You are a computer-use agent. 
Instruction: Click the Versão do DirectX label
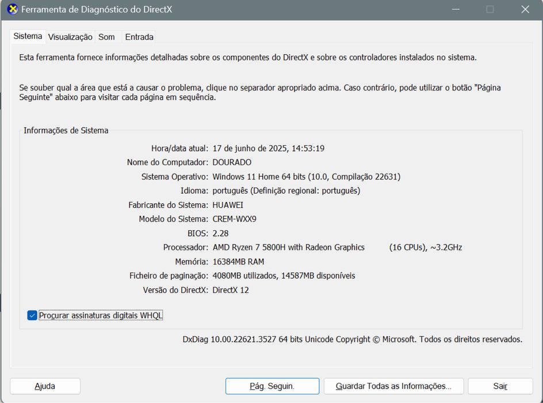[x=175, y=290]
